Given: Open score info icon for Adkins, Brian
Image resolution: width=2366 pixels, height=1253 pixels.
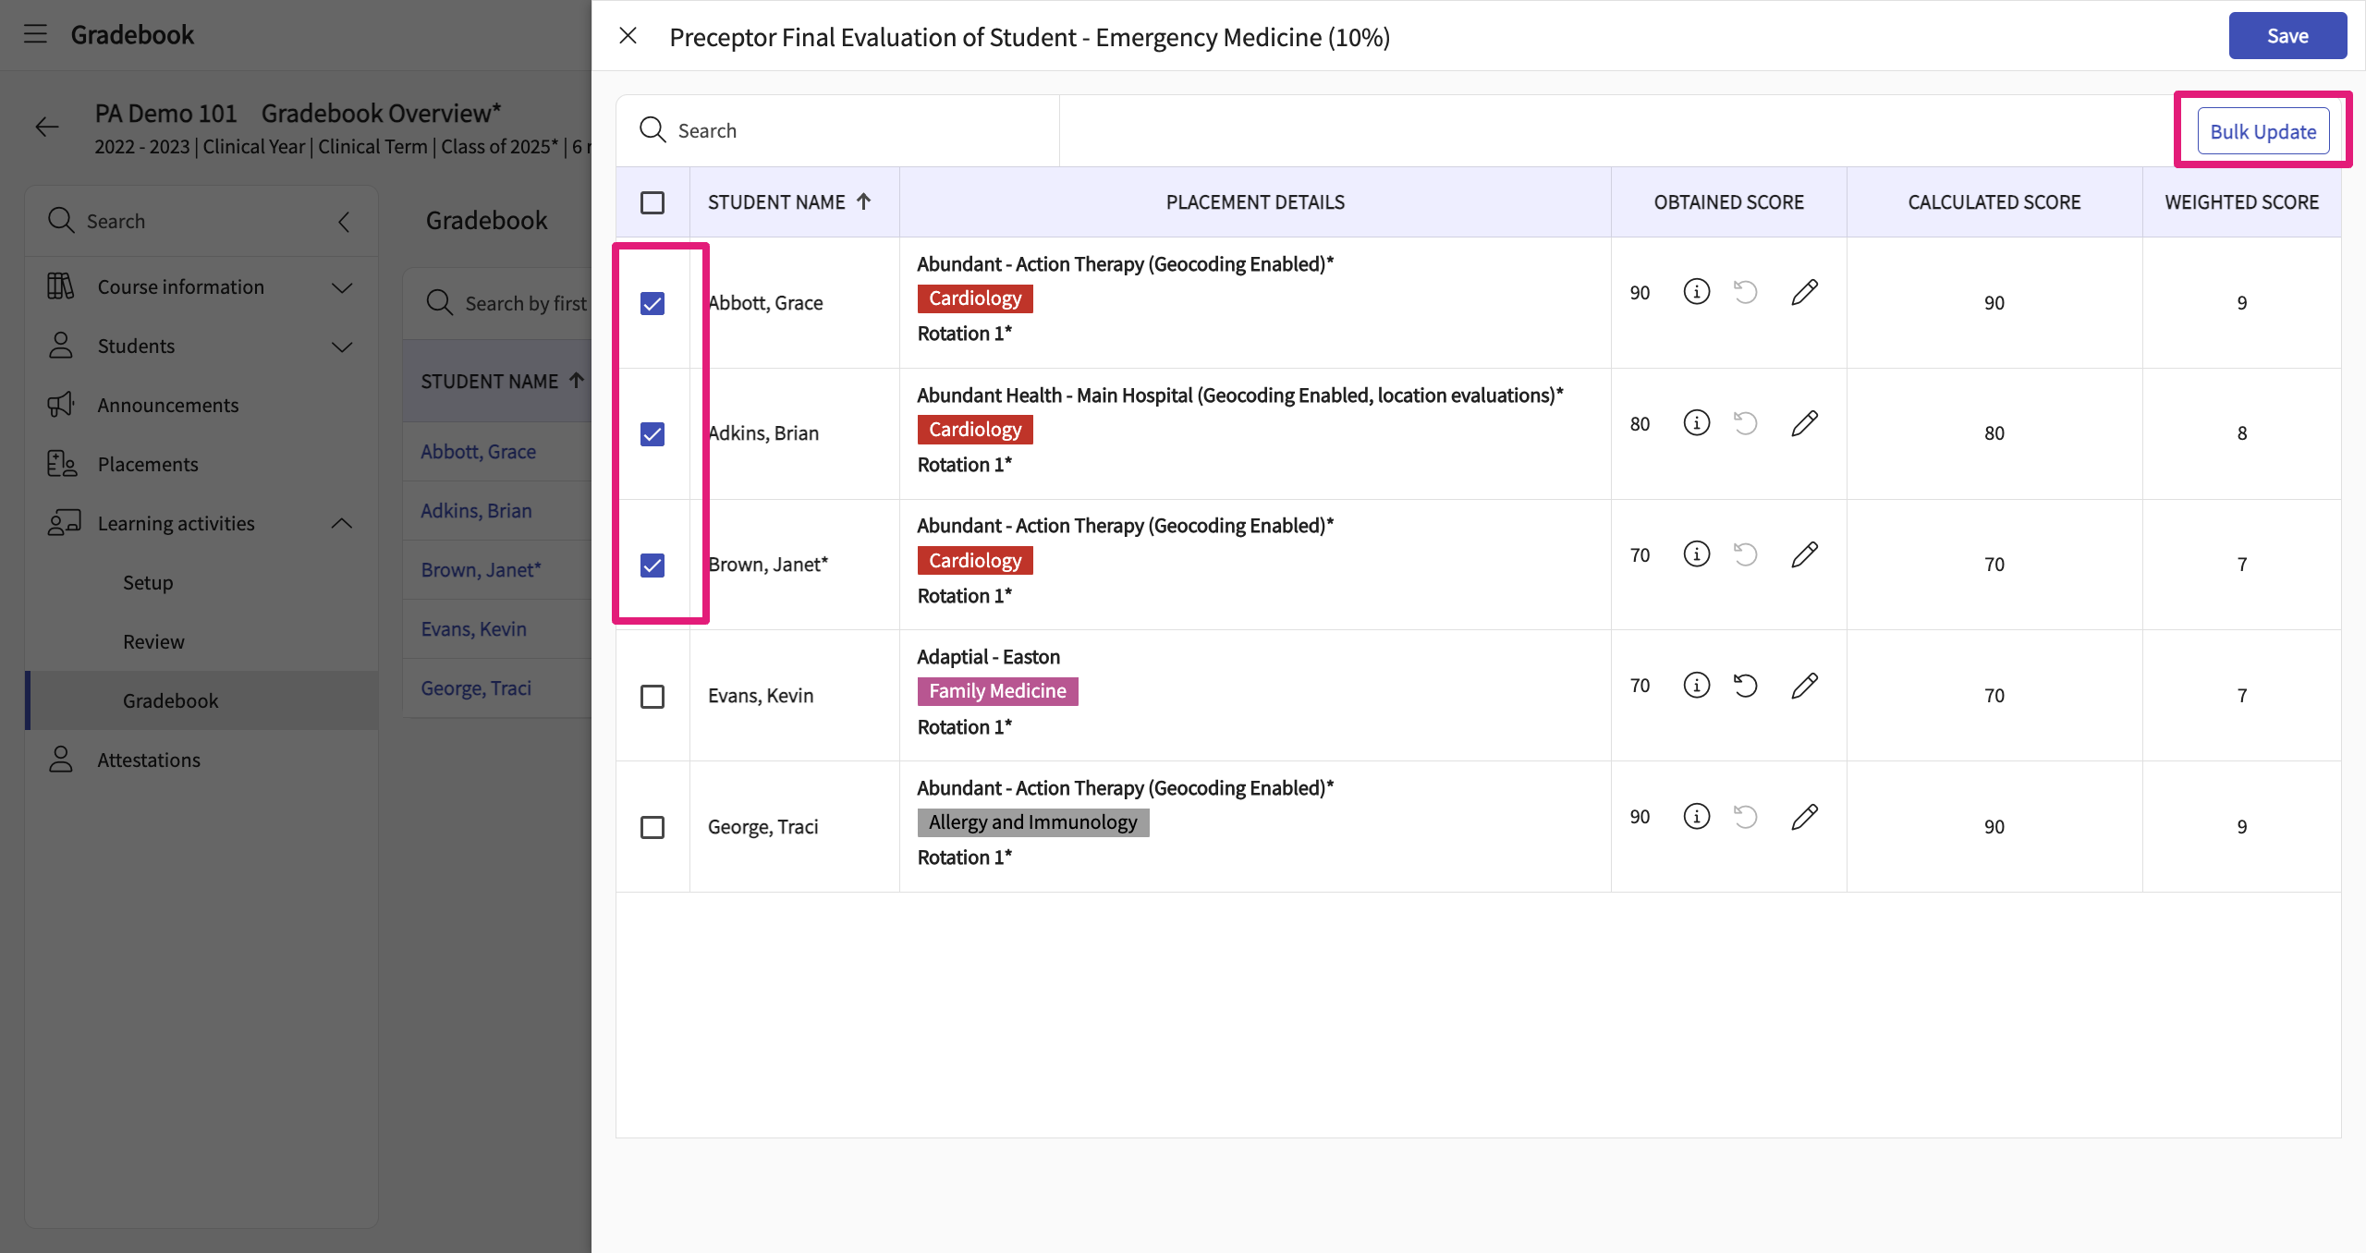Looking at the screenshot, I should click(x=1696, y=423).
